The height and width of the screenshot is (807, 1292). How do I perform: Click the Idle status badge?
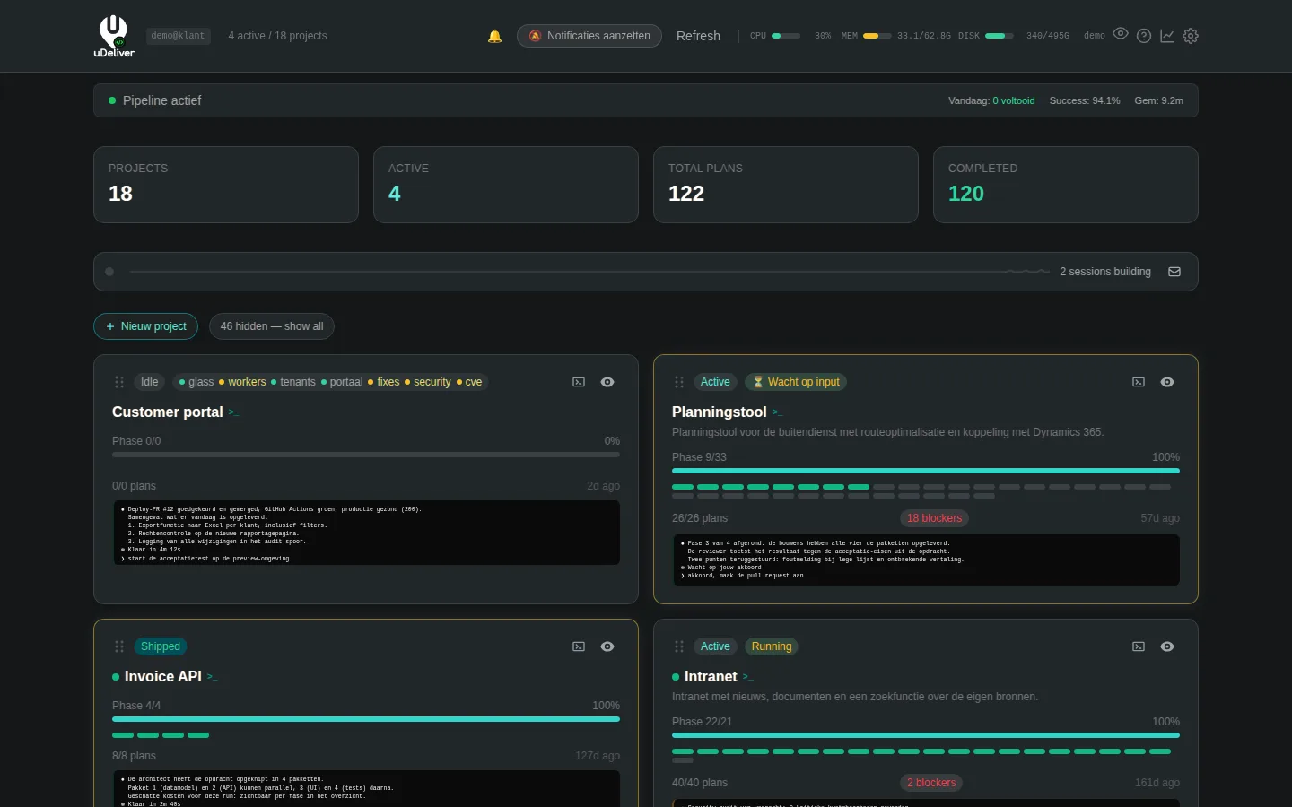coord(149,382)
